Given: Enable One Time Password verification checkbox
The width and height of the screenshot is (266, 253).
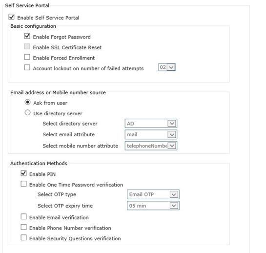Looking at the screenshot, I should (x=23, y=184).
